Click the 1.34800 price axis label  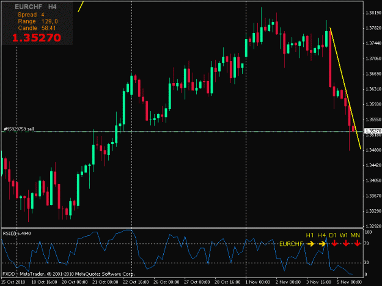click(x=373, y=150)
